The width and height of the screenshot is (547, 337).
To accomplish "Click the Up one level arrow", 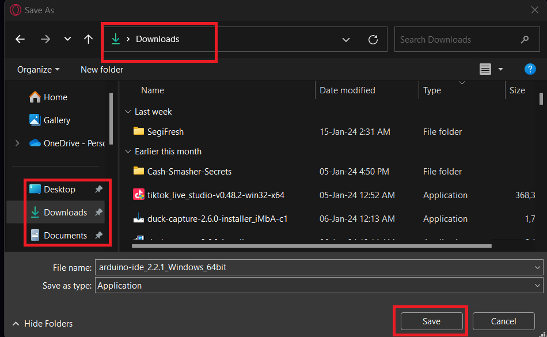I will coord(88,39).
